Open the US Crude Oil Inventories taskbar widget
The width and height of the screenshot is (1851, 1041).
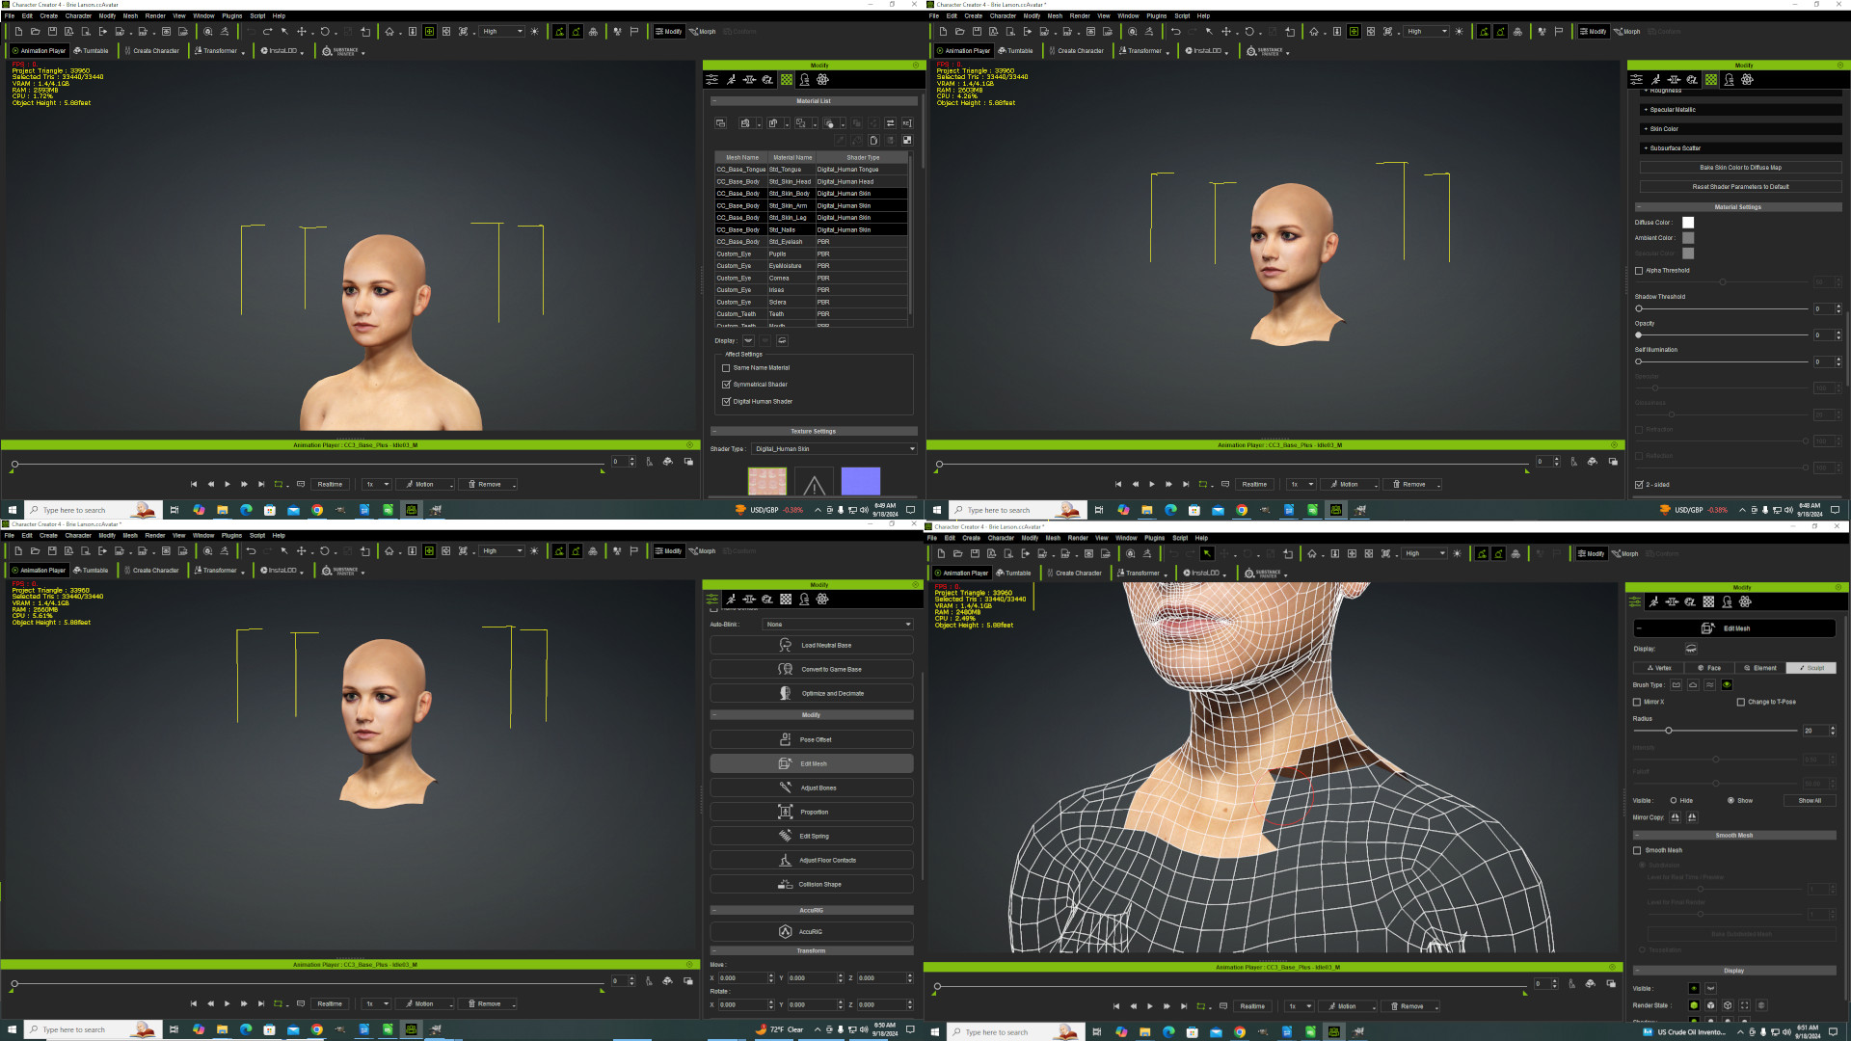(1684, 1032)
